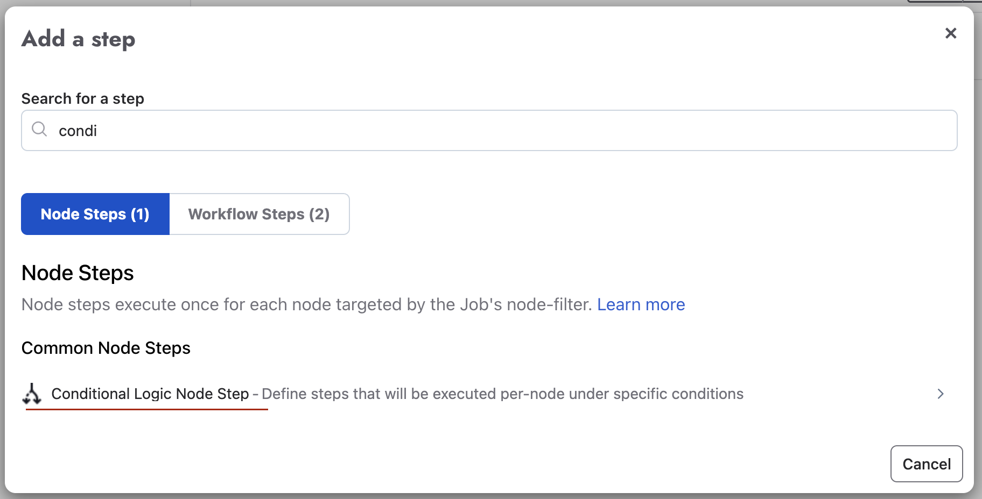The image size is (982, 499).
Task: Click the Conditional Logic Node Step branch icon
Action: [33, 394]
